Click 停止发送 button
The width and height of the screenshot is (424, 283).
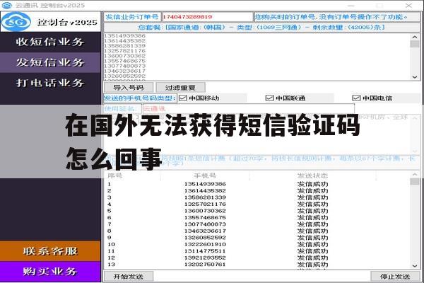(395, 277)
